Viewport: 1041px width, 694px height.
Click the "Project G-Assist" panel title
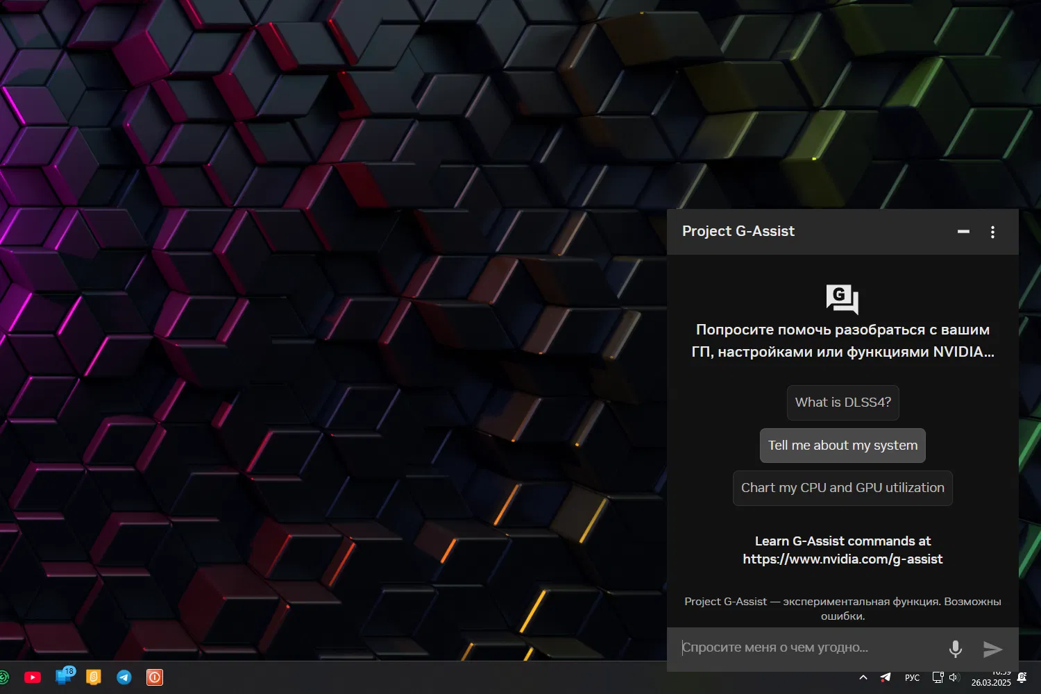coord(738,231)
